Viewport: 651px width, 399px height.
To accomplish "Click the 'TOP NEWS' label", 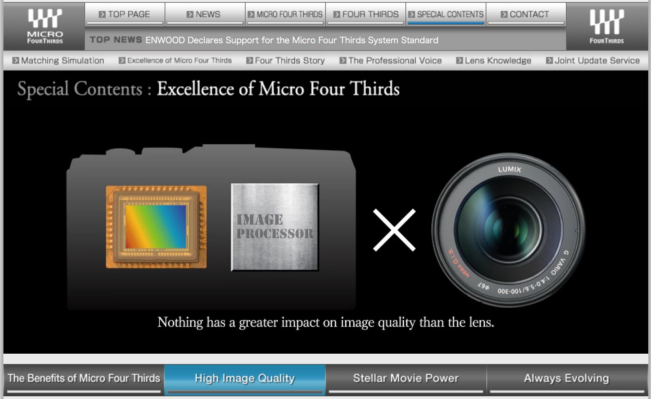I will pyautogui.click(x=116, y=40).
